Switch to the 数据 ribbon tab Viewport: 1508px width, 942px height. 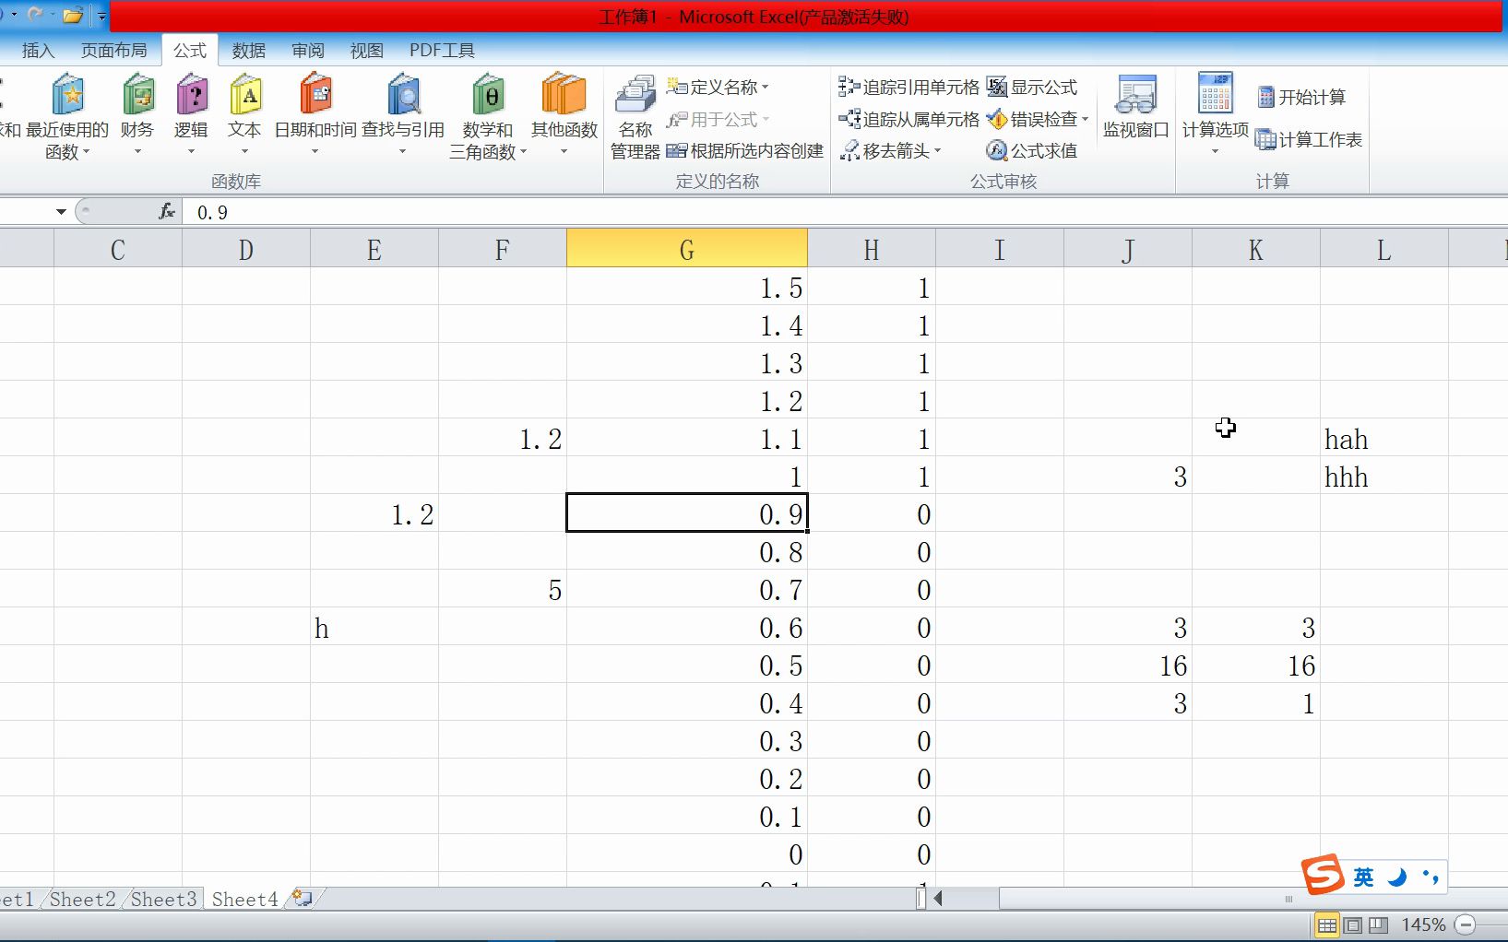(x=246, y=51)
